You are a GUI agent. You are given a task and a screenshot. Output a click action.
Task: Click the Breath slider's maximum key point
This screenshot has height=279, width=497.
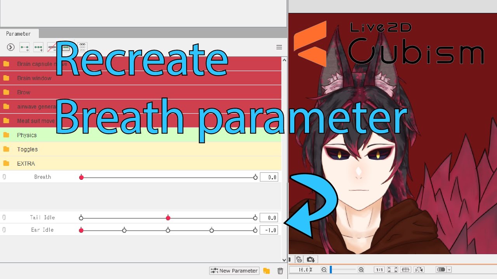tap(255, 177)
